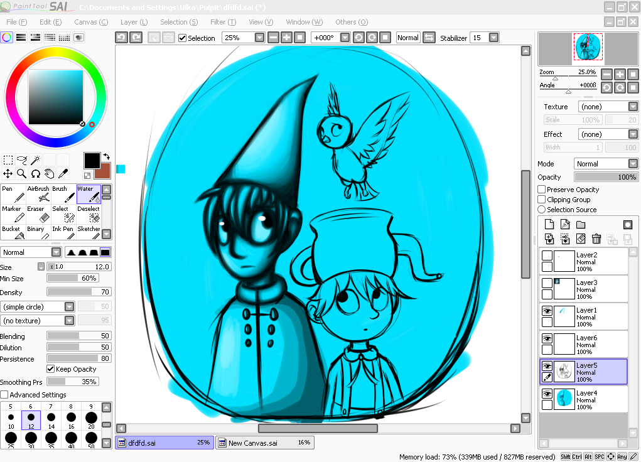The height and width of the screenshot is (462, 641).
Task: Select the Marker tool
Action: (x=13, y=214)
